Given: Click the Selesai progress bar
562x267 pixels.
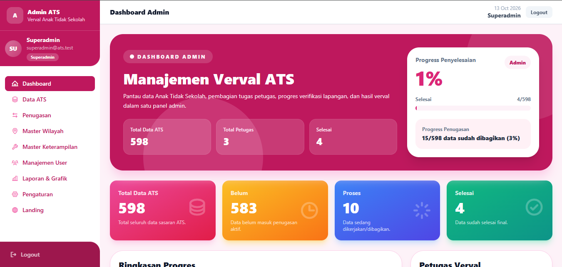Looking at the screenshot, I should coord(473,108).
